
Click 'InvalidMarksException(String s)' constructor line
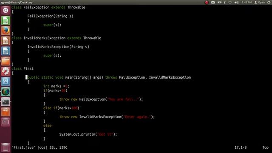pos(58,47)
